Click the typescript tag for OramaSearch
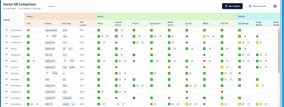This screenshot has width=284, height=107. click(67, 98)
